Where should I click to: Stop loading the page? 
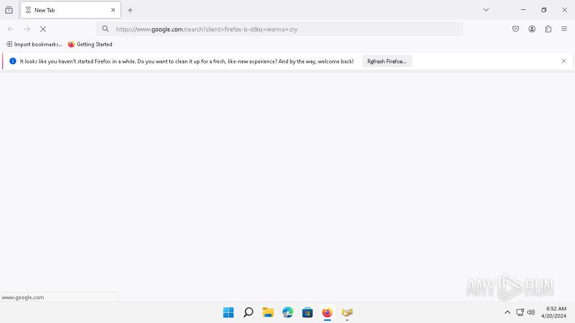[x=43, y=29]
